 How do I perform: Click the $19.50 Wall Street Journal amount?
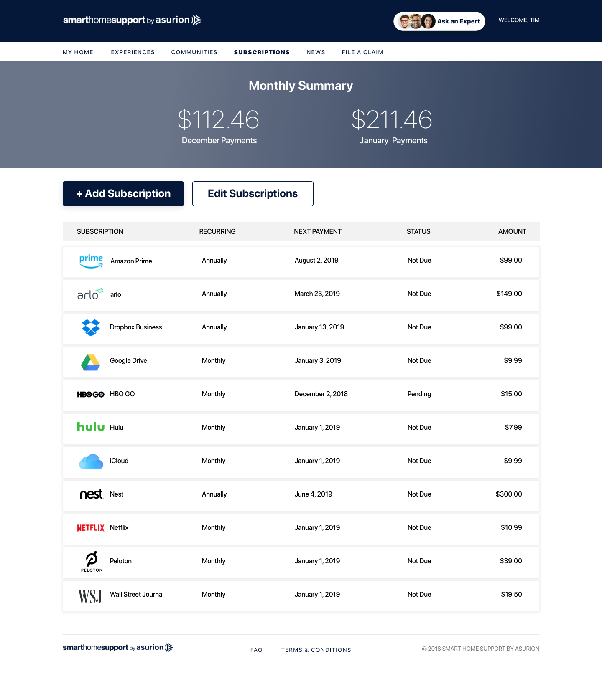[x=511, y=594]
